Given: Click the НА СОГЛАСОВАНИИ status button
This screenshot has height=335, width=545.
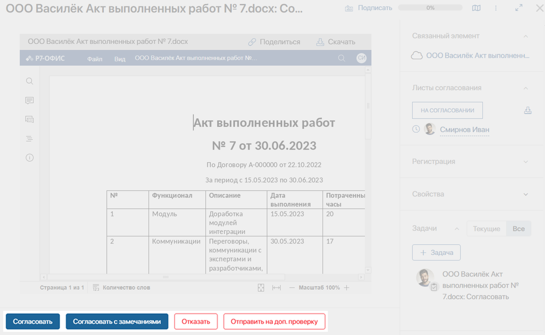Looking at the screenshot, I should (x=447, y=110).
